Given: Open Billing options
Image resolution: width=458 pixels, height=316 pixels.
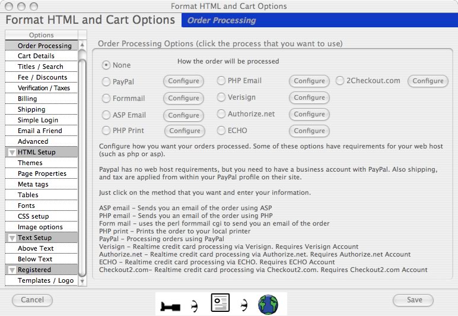Looking at the screenshot, I should click(x=42, y=99).
